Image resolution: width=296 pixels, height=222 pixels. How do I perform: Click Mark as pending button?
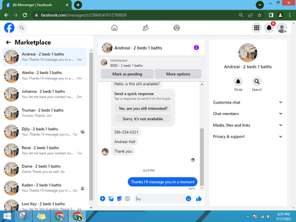(127, 74)
